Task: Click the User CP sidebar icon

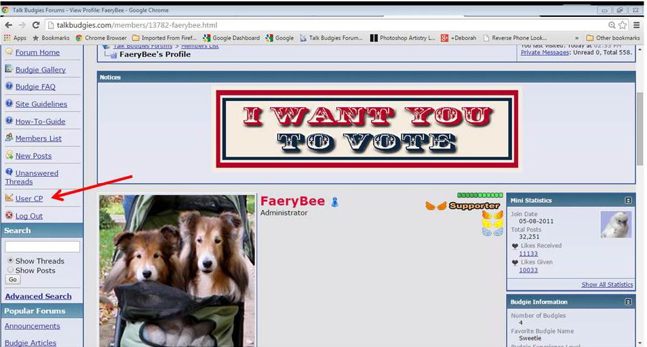Action: click(9, 197)
